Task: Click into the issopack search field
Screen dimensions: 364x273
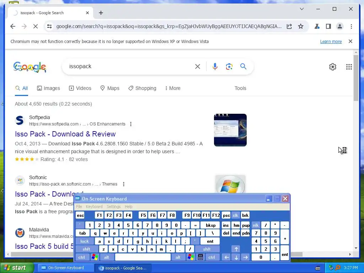Action: pos(130,66)
